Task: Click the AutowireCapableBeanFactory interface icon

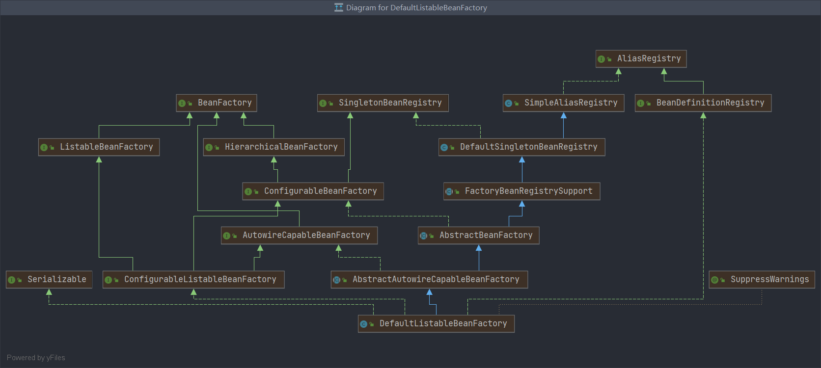Action: pyautogui.click(x=226, y=236)
